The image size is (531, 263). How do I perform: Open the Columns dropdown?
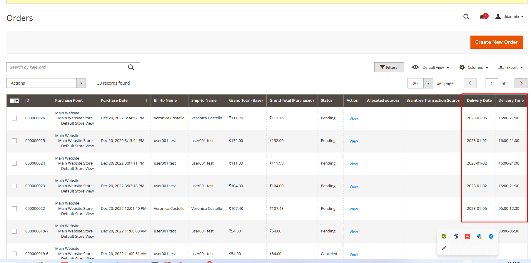474,67
